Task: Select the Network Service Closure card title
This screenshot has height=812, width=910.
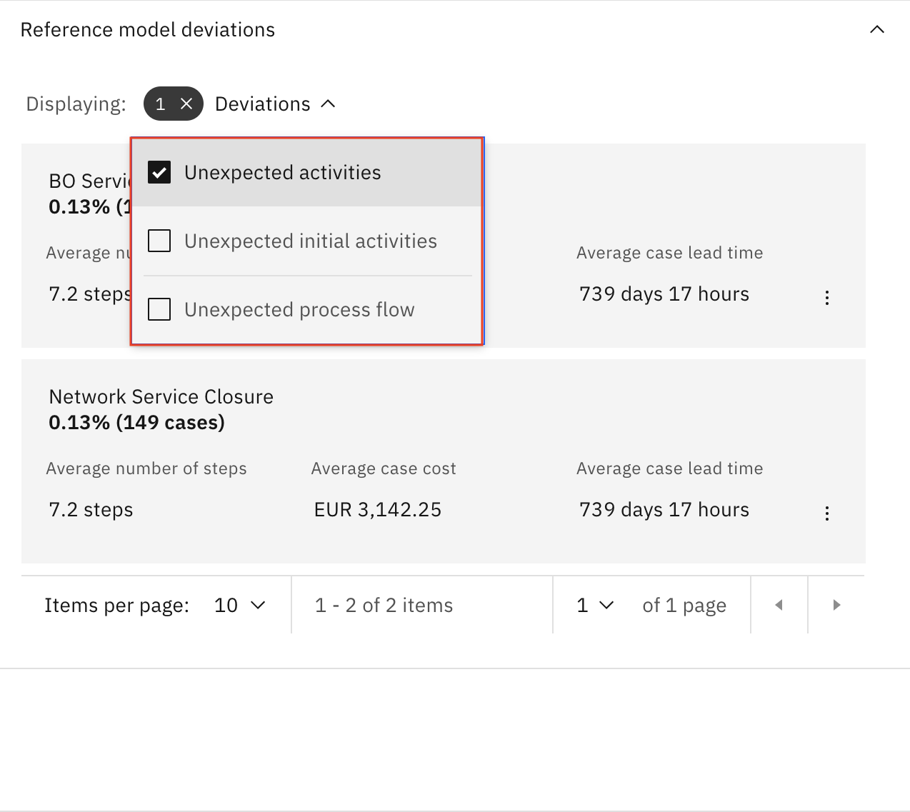Action: [x=161, y=397]
